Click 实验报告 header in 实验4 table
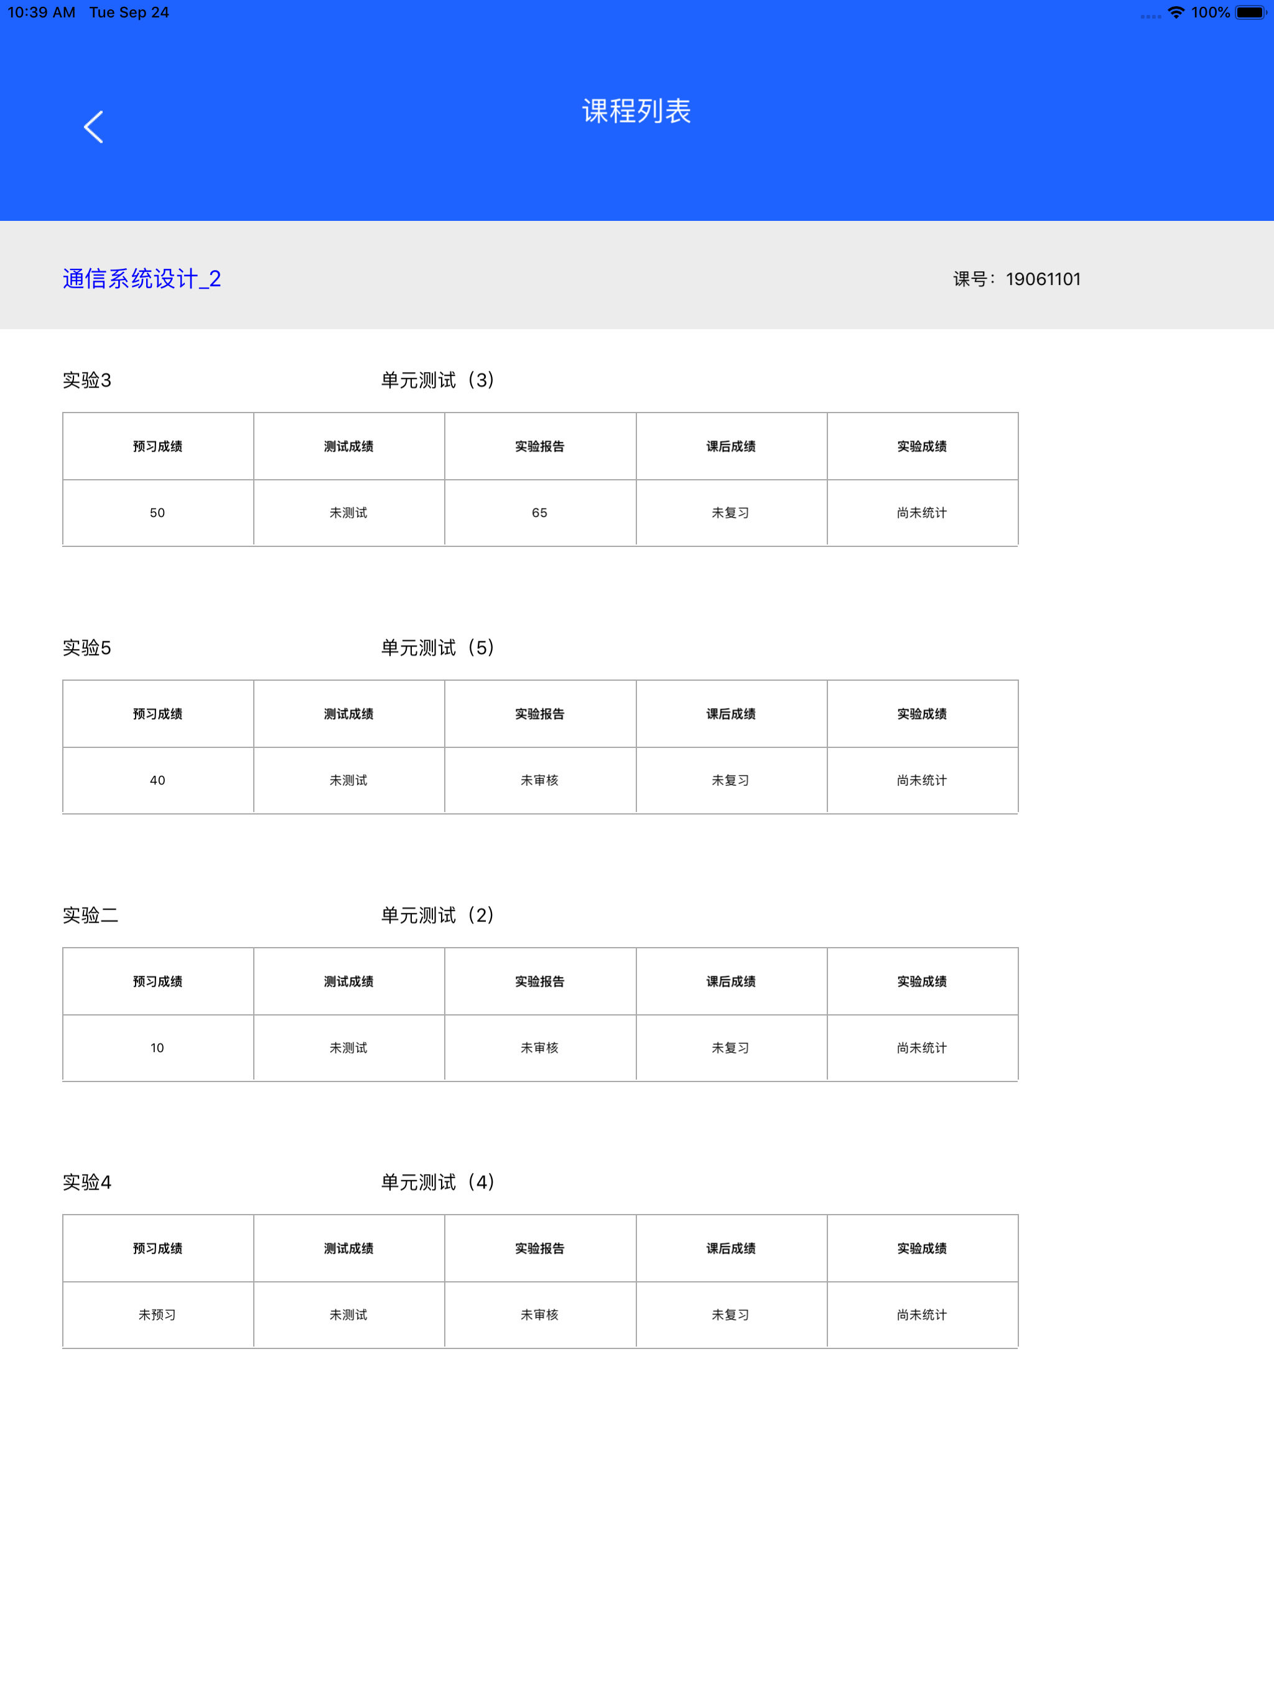 (x=539, y=1248)
